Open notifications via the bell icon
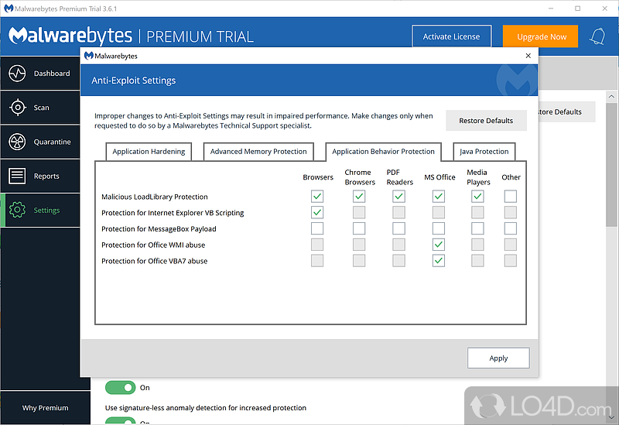Screen dimensions: 619x425 coord(597,36)
